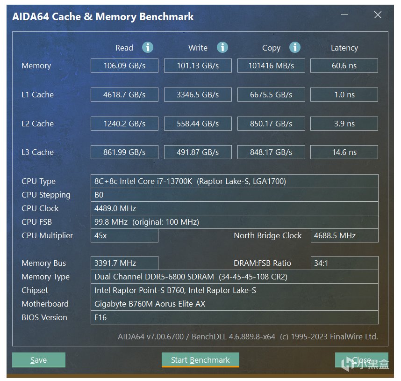Select L1 Cache read 4618.7 GB/s

tap(124, 95)
